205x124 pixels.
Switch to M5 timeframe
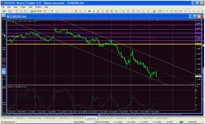coord(172,11)
